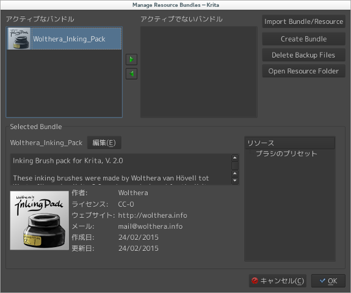Viewport: 351px width, 293px height.
Task: Click the Wolthera_Inking_Pack ink bottle list thumbnail
Action: click(19, 39)
